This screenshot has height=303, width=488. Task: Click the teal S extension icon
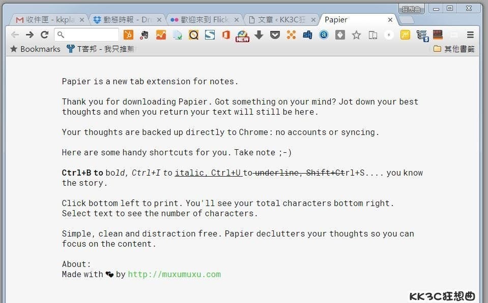coord(210,35)
